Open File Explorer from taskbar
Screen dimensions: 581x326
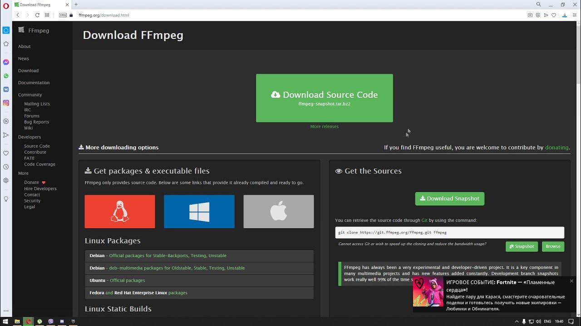click(17, 321)
